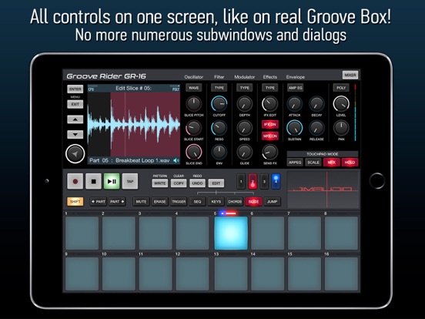
Task: Click the down arrow menu button
Action: pyautogui.click(x=75, y=134)
